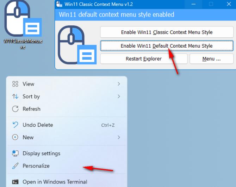
Task: Click the Windows Terminal prompt icon
Action: point(15,182)
